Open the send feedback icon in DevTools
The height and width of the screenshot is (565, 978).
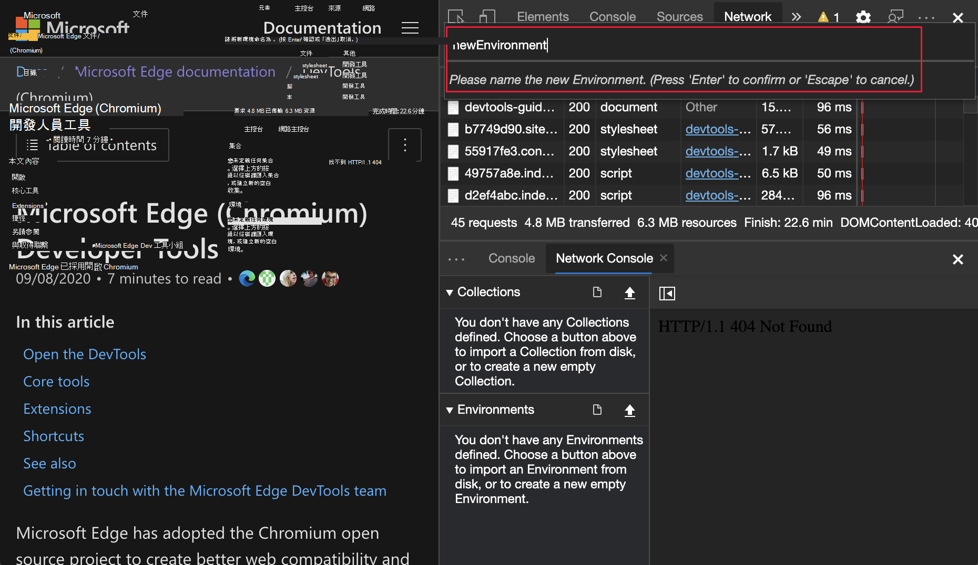point(895,17)
